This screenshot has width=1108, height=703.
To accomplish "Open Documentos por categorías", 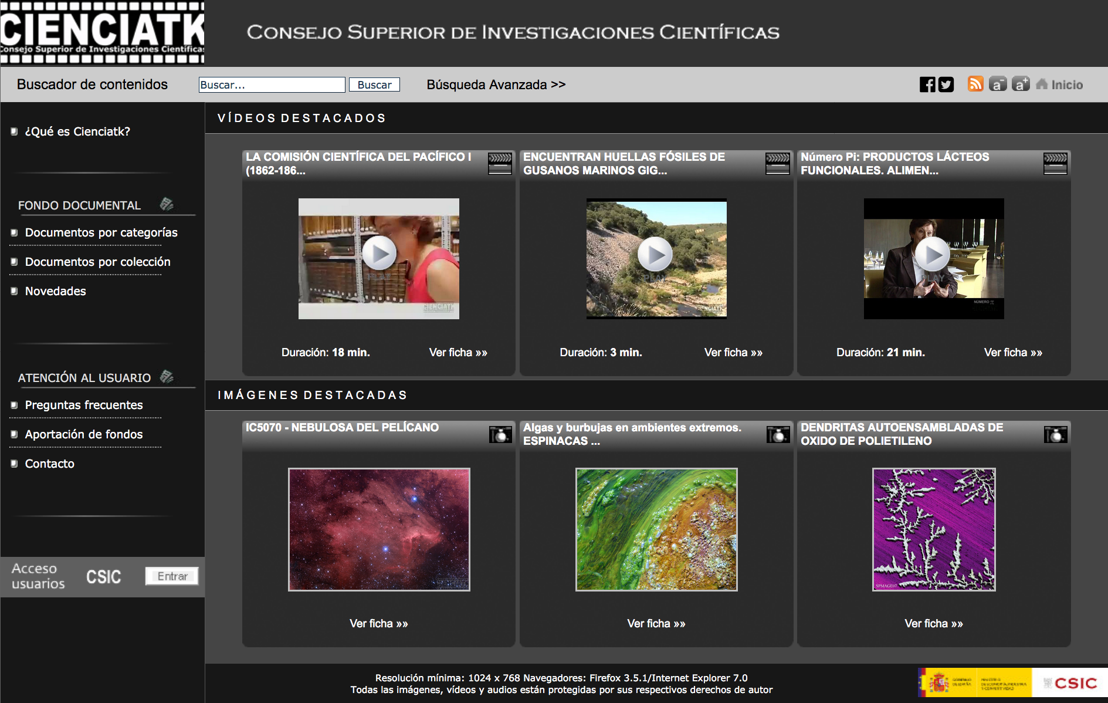I will pos(101,232).
